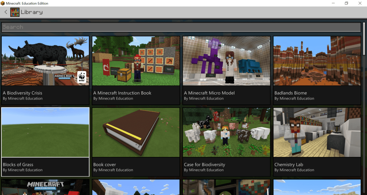Choose the Case for Biodiversity thumbnail

tap(227, 132)
